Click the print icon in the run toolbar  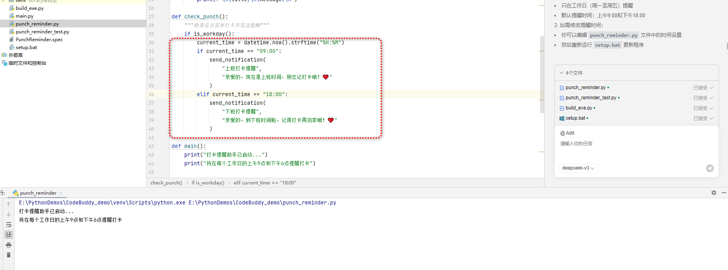tap(9, 245)
